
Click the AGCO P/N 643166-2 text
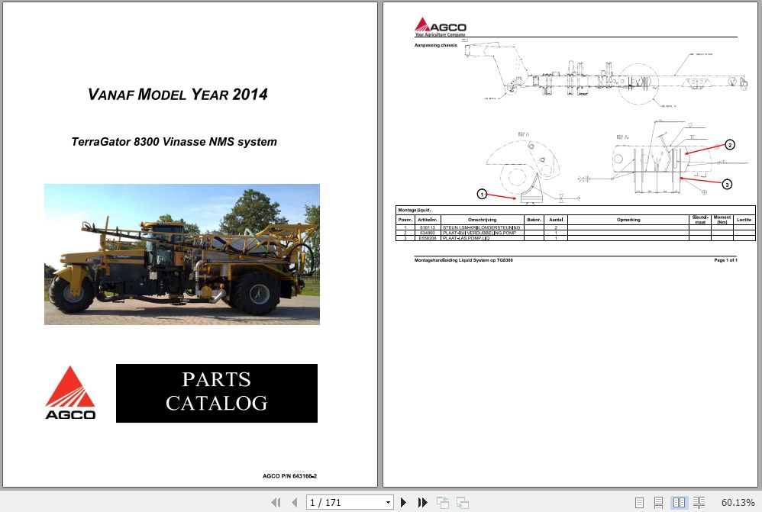[x=289, y=476]
